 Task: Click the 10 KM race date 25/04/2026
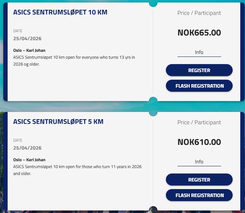[27, 38]
